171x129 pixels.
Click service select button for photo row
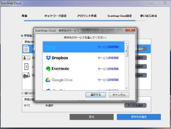click(142, 75)
